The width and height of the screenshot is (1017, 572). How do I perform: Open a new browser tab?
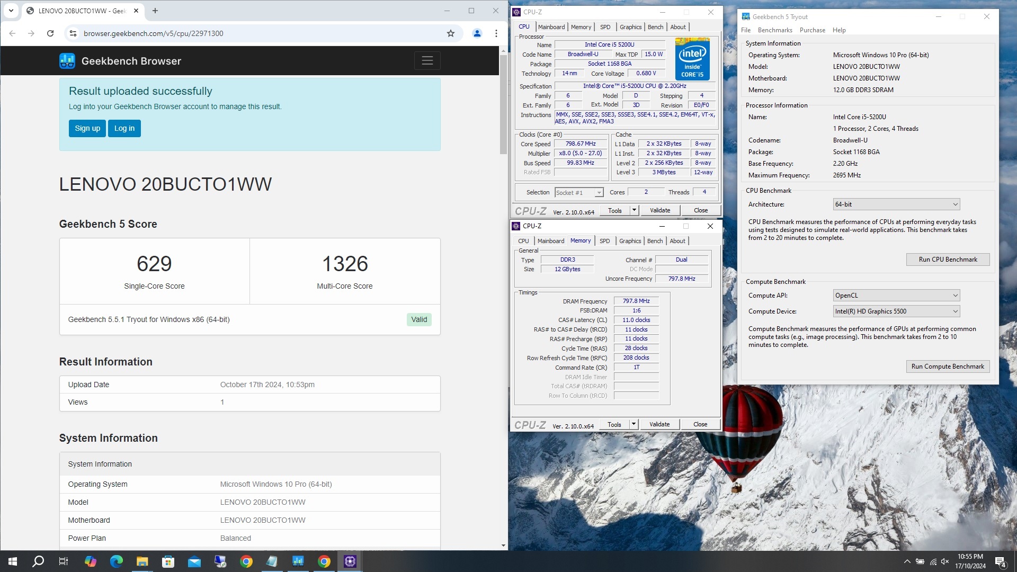click(155, 11)
